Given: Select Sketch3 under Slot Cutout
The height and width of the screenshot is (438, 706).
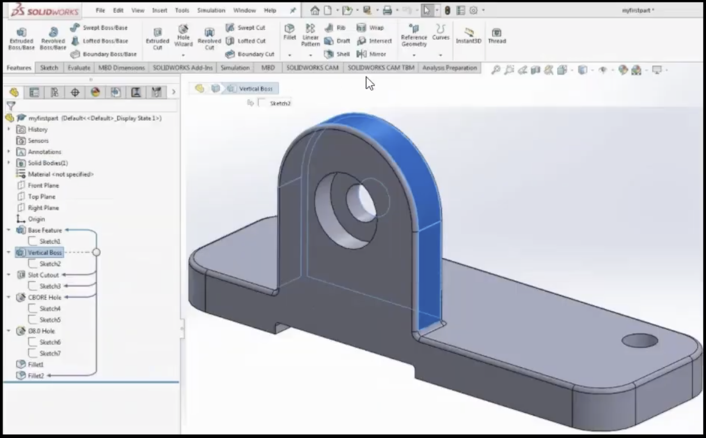Looking at the screenshot, I should pyautogui.click(x=44, y=286).
